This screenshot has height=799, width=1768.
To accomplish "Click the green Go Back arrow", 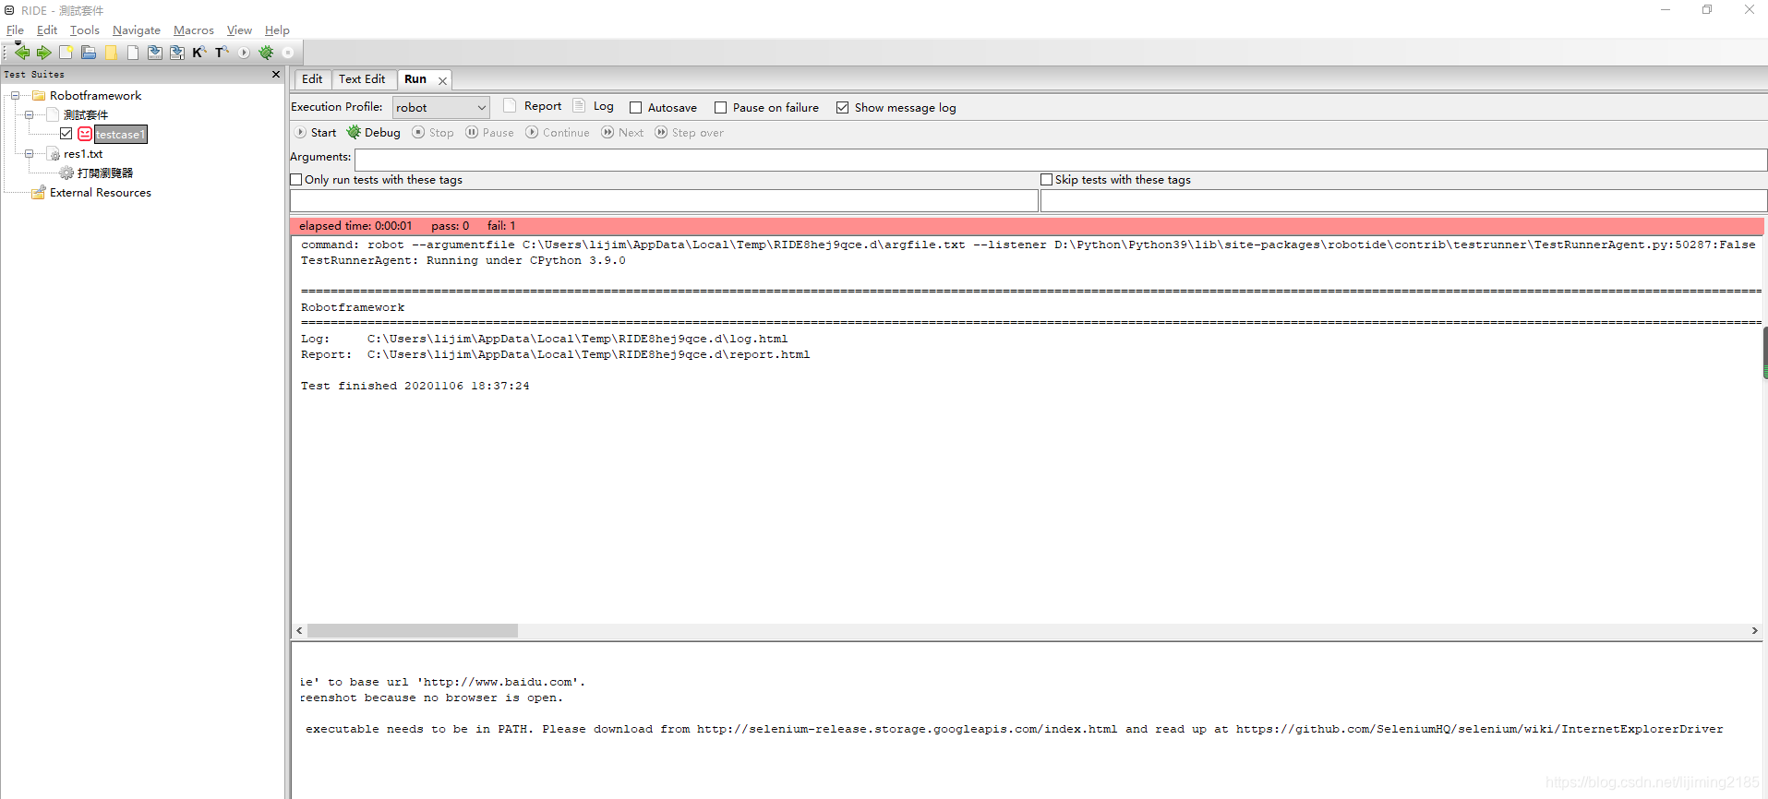I will tap(22, 53).
